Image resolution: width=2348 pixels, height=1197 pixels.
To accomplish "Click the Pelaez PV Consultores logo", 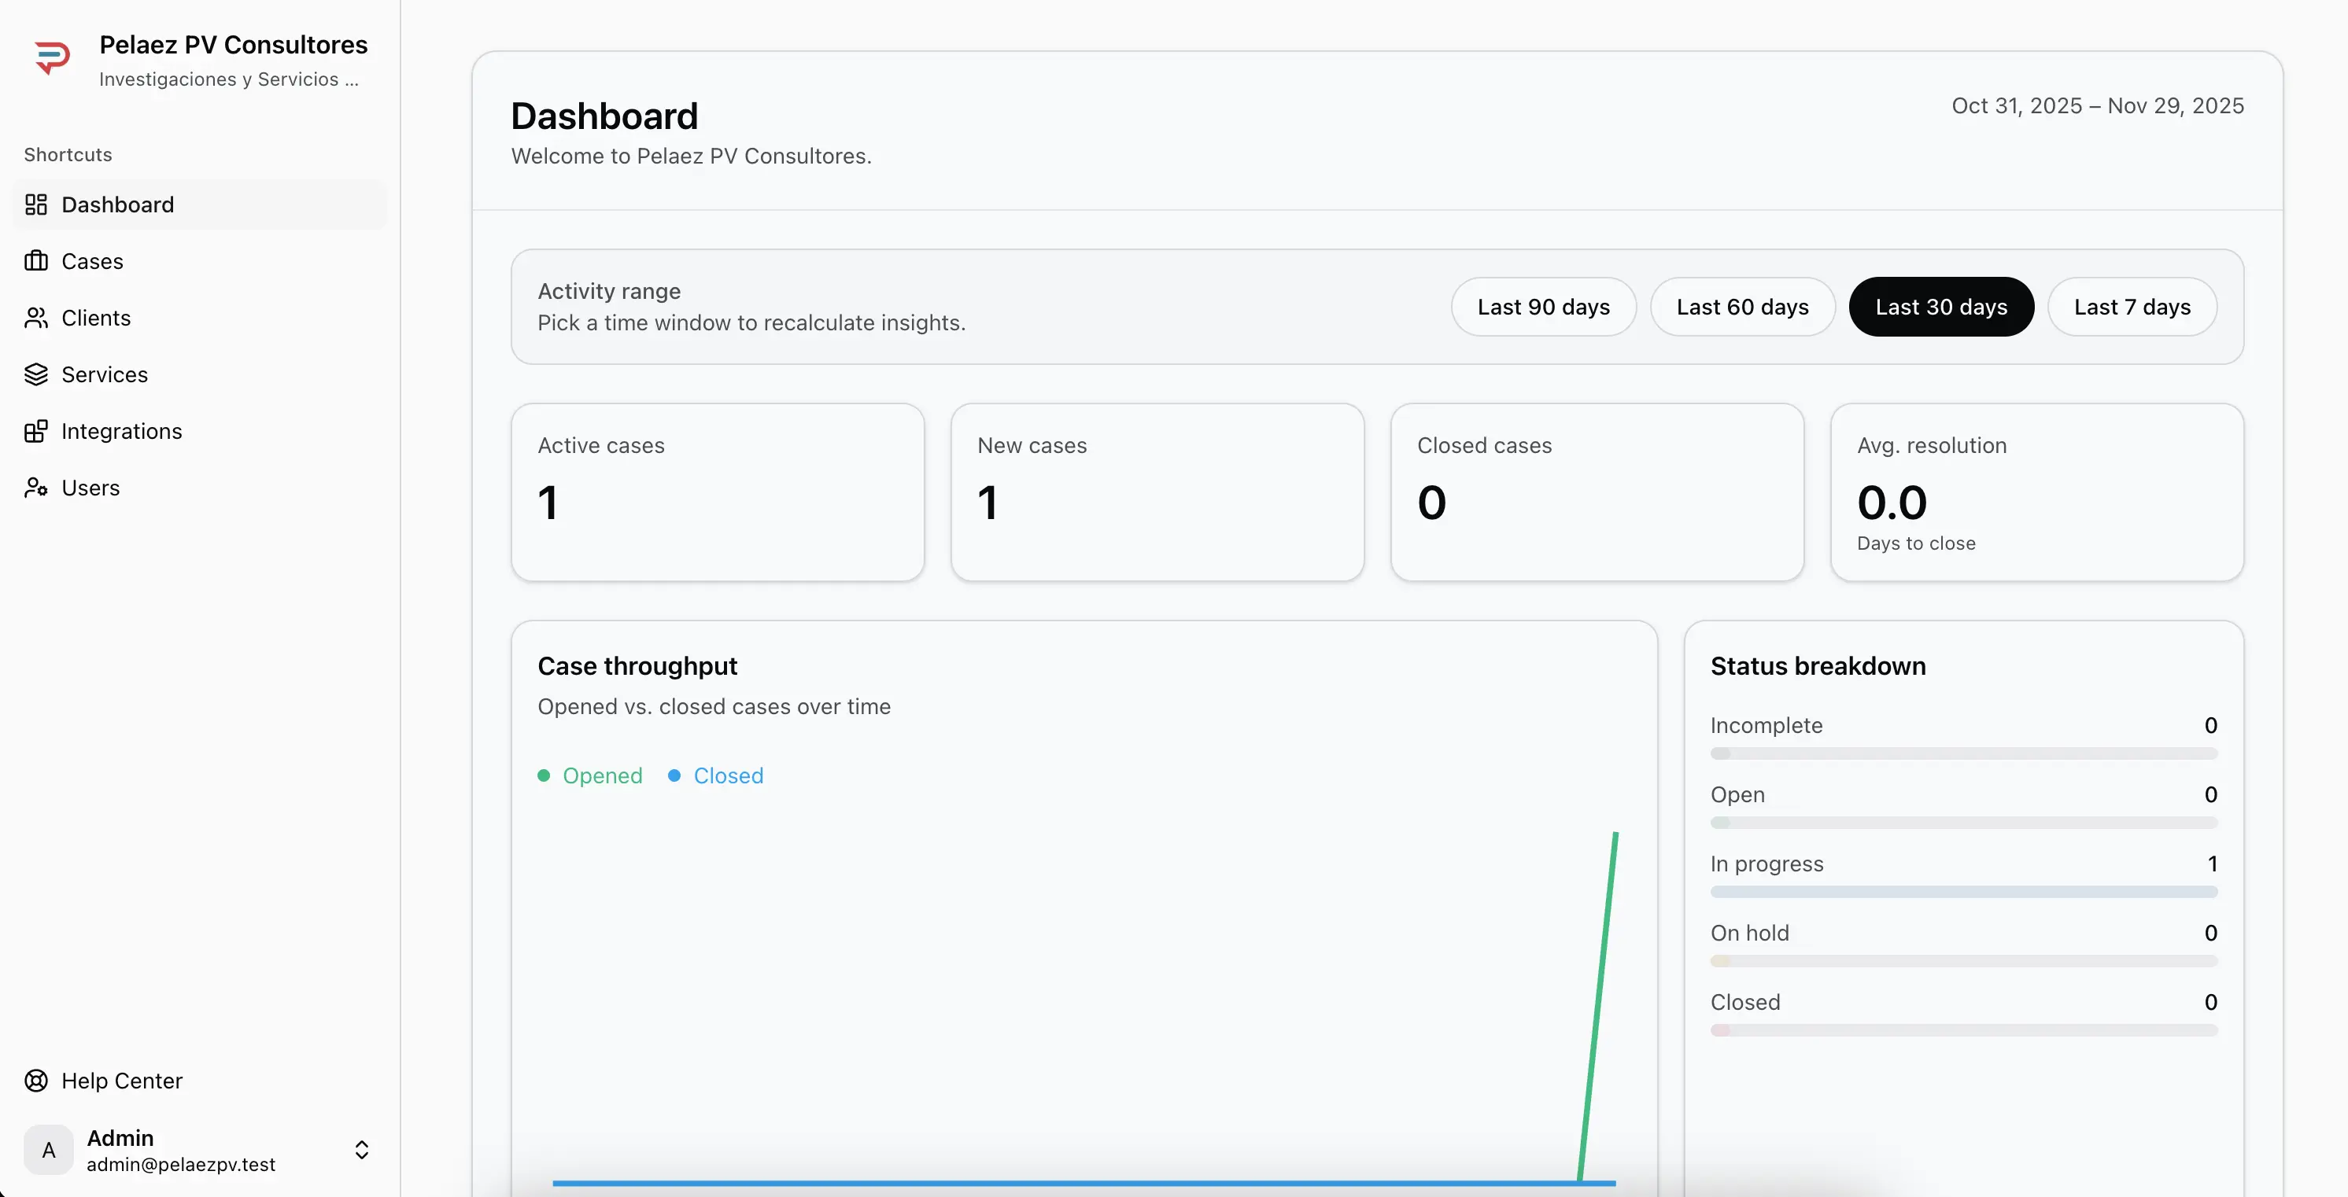I will click(53, 57).
